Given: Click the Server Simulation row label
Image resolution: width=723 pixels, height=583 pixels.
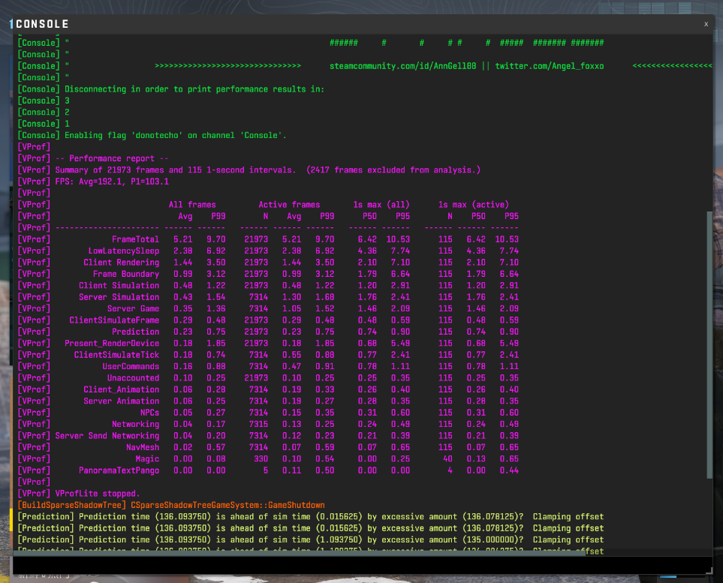Looking at the screenshot, I should [x=119, y=297].
